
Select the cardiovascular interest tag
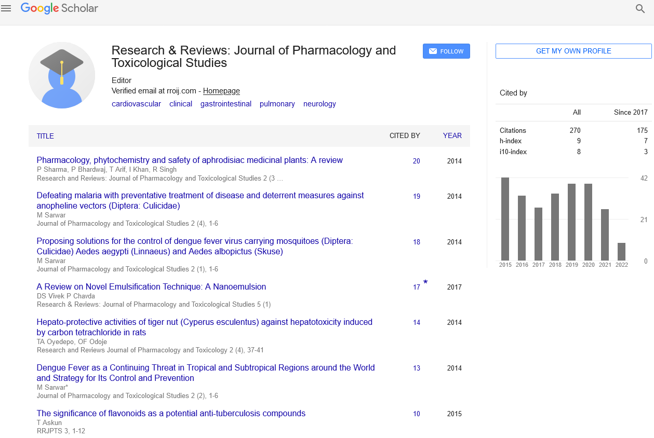click(136, 104)
